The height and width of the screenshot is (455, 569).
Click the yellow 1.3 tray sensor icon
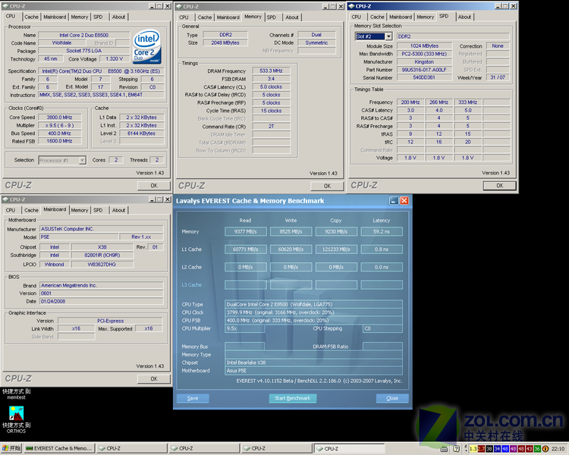click(x=473, y=449)
